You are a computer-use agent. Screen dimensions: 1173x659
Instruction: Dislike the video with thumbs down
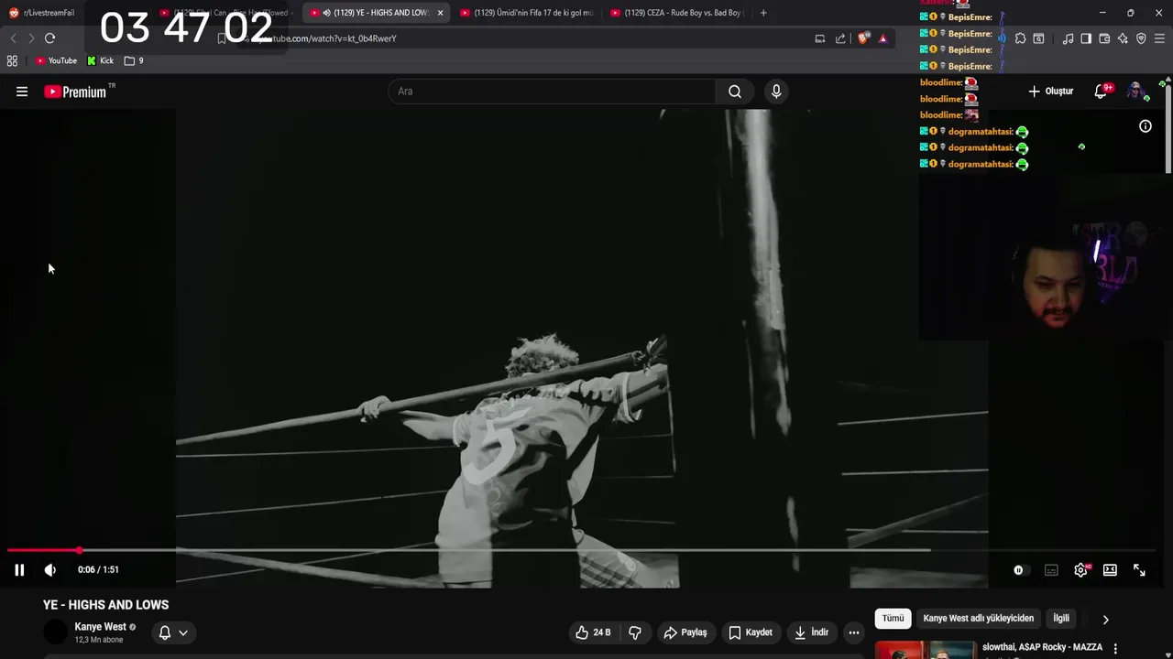click(634, 632)
